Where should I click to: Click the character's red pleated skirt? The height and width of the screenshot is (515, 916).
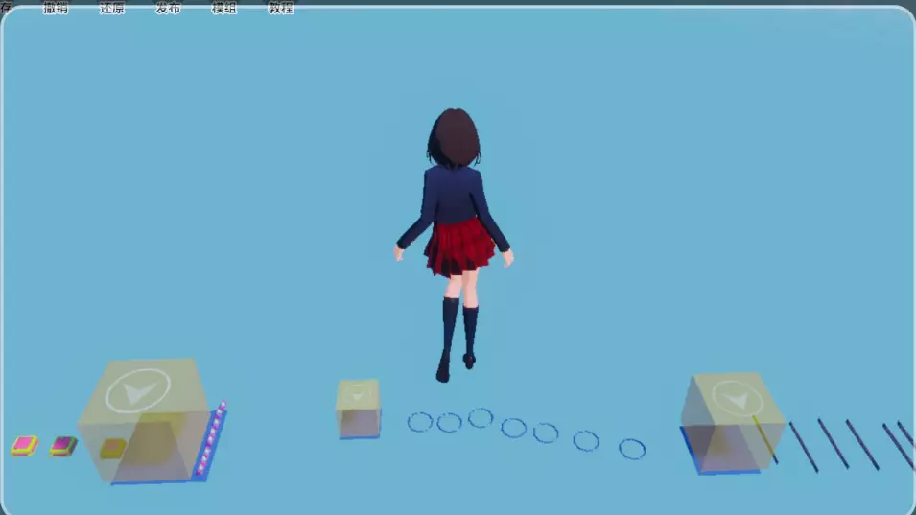(x=458, y=247)
